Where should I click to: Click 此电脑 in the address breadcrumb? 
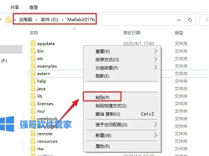[x=26, y=20]
